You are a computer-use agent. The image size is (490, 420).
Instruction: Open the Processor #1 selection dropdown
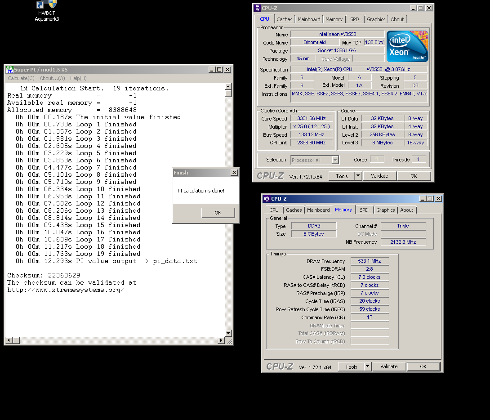point(315,160)
